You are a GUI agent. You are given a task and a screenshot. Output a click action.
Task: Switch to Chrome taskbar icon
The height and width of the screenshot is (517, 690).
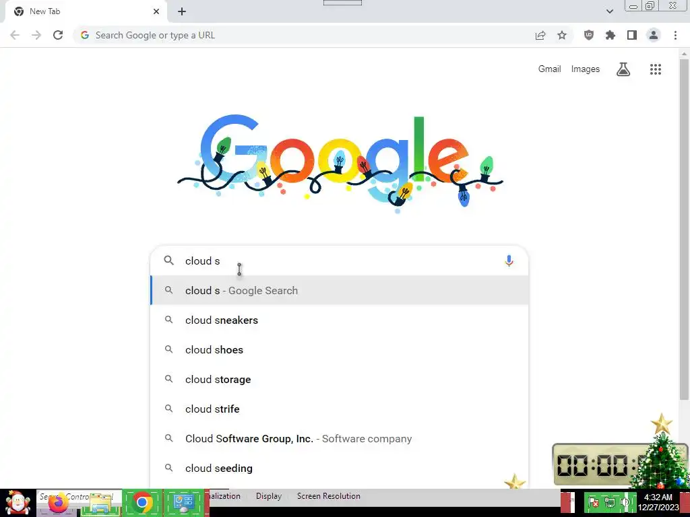(142, 502)
